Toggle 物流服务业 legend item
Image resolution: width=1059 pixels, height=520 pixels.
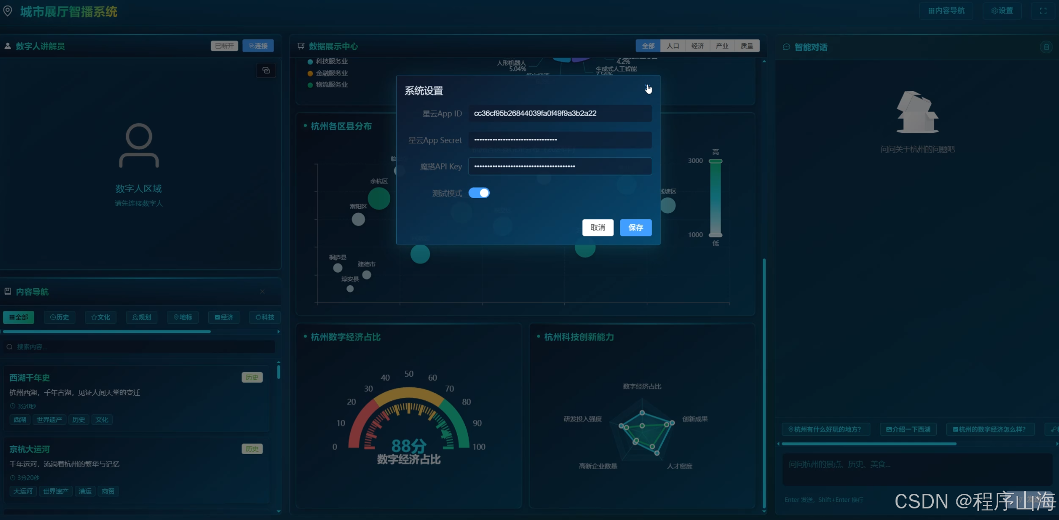click(328, 85)
